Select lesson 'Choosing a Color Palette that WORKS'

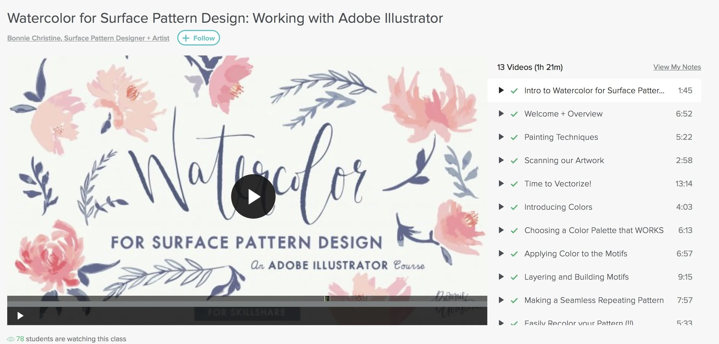[x=594, y=230]
